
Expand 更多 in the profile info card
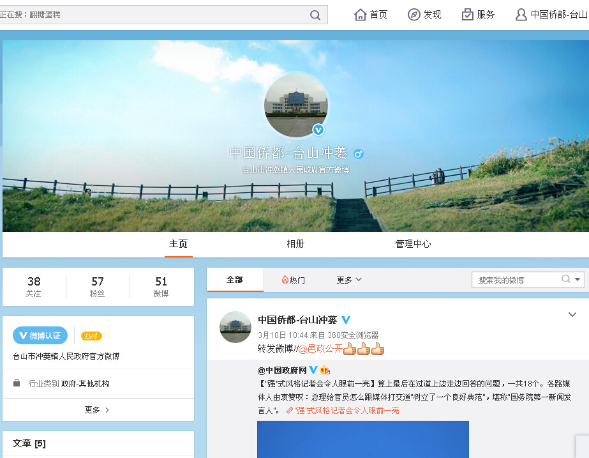[x=98, y=410]
